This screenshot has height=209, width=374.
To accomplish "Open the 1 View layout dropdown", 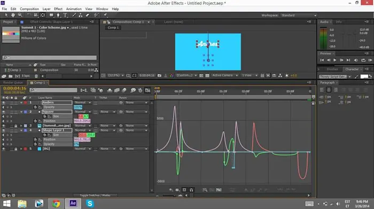I will pyautogui.click(x=250, y=76).
